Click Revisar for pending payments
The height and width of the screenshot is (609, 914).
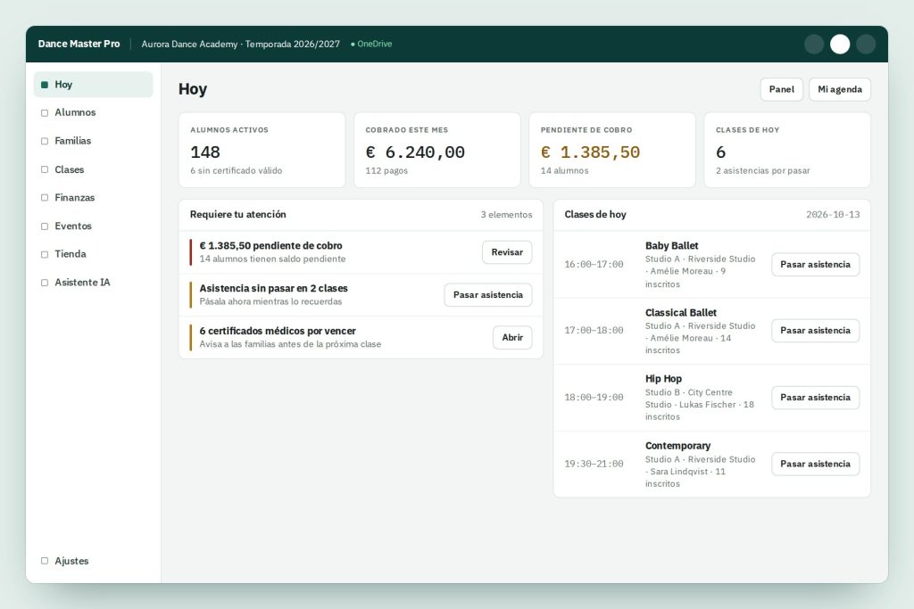coord(507,252)
